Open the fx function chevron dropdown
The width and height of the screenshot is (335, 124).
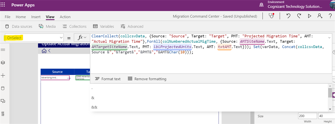(85, 38)
